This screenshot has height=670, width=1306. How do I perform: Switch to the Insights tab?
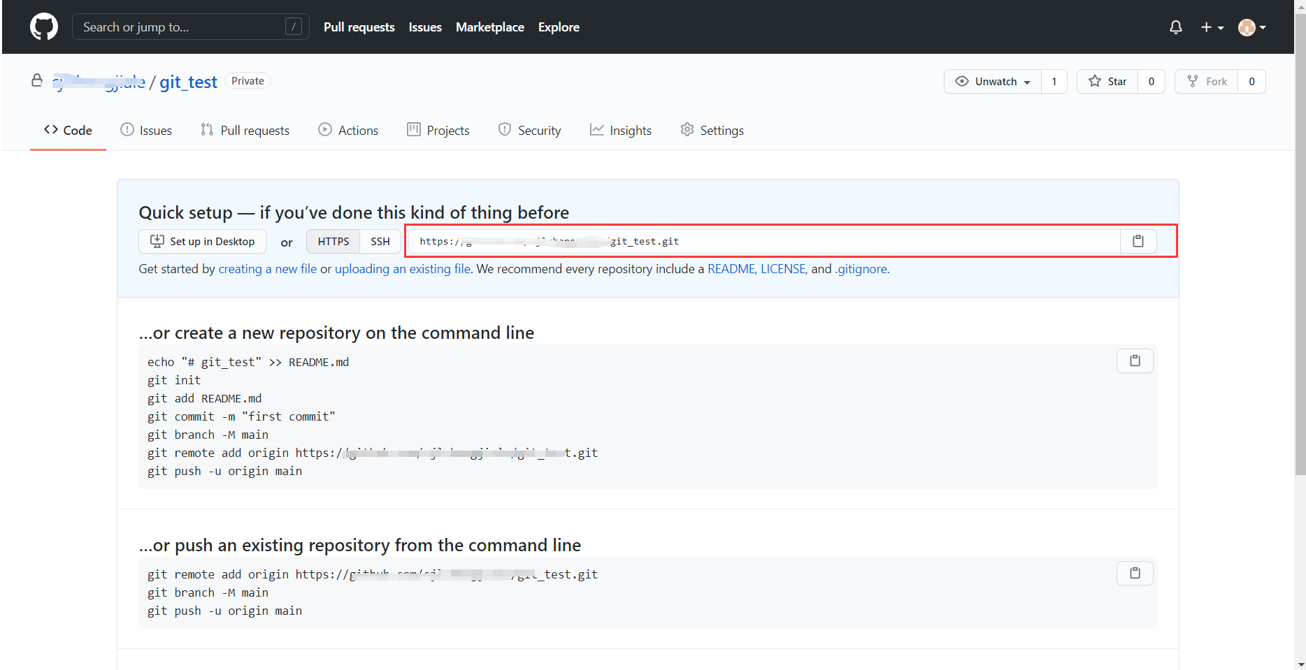[621, 130]
